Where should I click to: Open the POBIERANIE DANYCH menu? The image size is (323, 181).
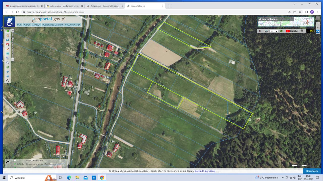pos(52,25)
